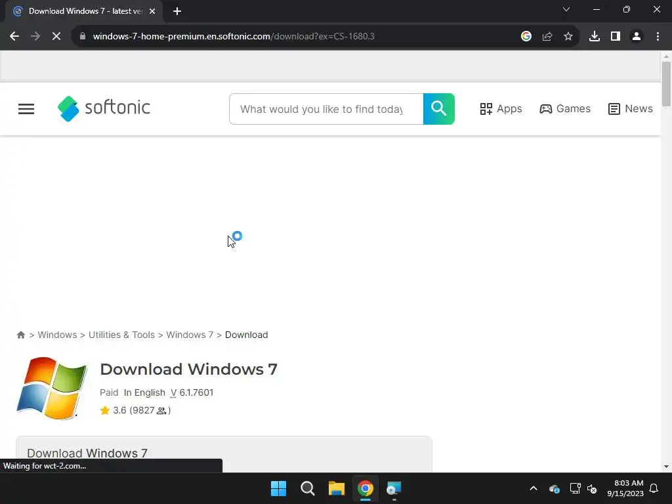Click version V 6.1.7601 text

192,392
